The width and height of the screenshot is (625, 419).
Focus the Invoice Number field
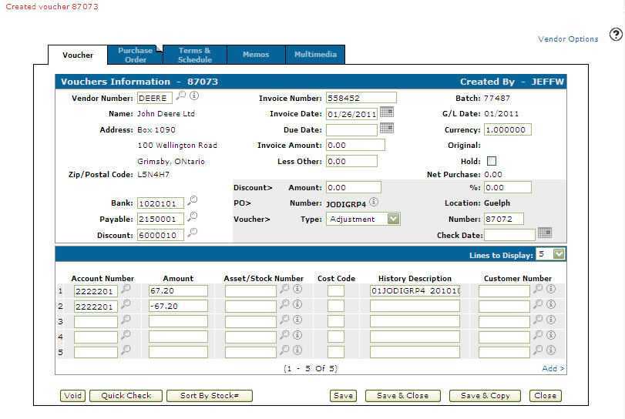coord(361,98)
